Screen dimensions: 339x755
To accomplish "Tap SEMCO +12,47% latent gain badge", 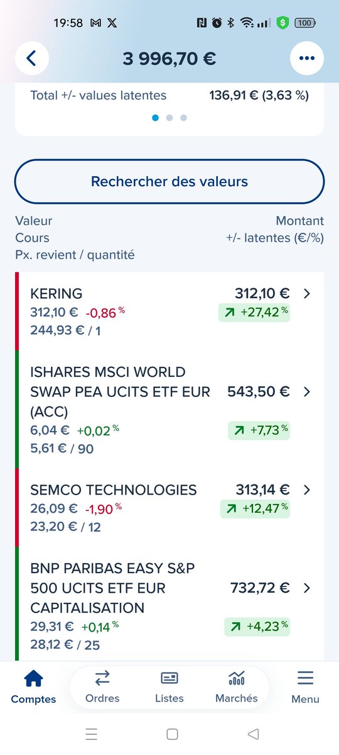I will (x=256, y=508).
